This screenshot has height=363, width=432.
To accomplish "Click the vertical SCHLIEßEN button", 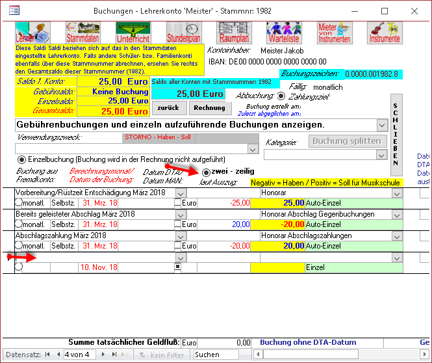I will point(396,131).
